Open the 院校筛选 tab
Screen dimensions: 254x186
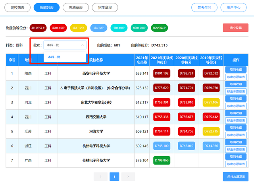(x=17, y=8)
